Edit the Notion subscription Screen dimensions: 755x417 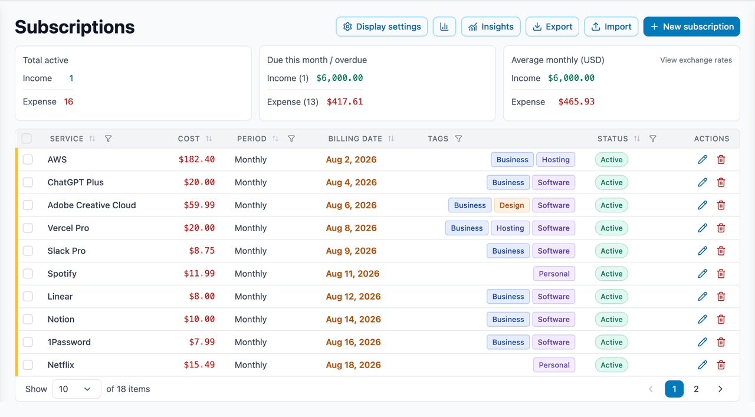[x=703, y=319]
